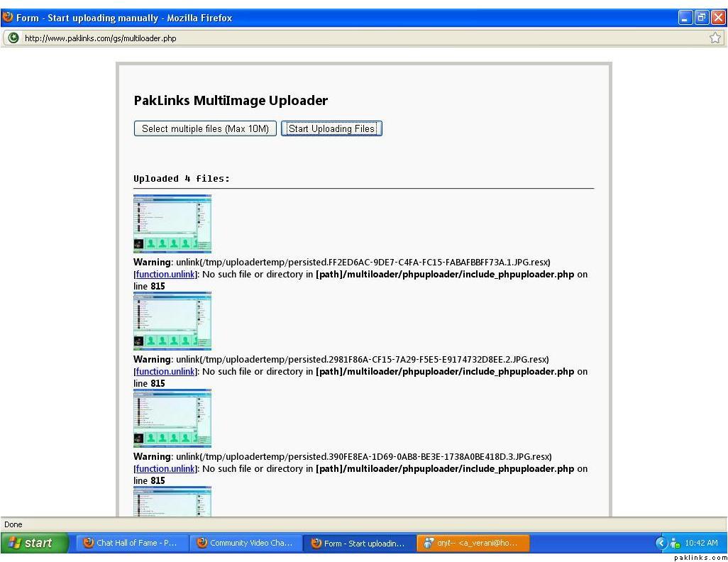This screenshot has height=562, width=728.
Task: Click the messenger status icon in the system tray
Action: (x=675, y=544)
